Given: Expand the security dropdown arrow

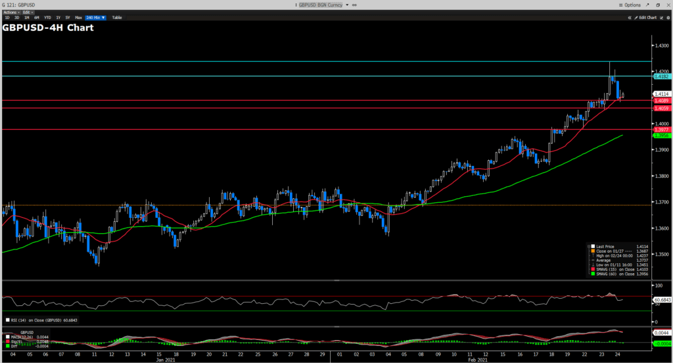Looking at the screenshot, I should pos(347,5).
